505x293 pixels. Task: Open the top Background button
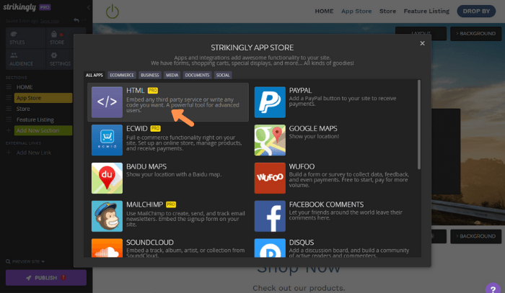[x=475, y=33]
